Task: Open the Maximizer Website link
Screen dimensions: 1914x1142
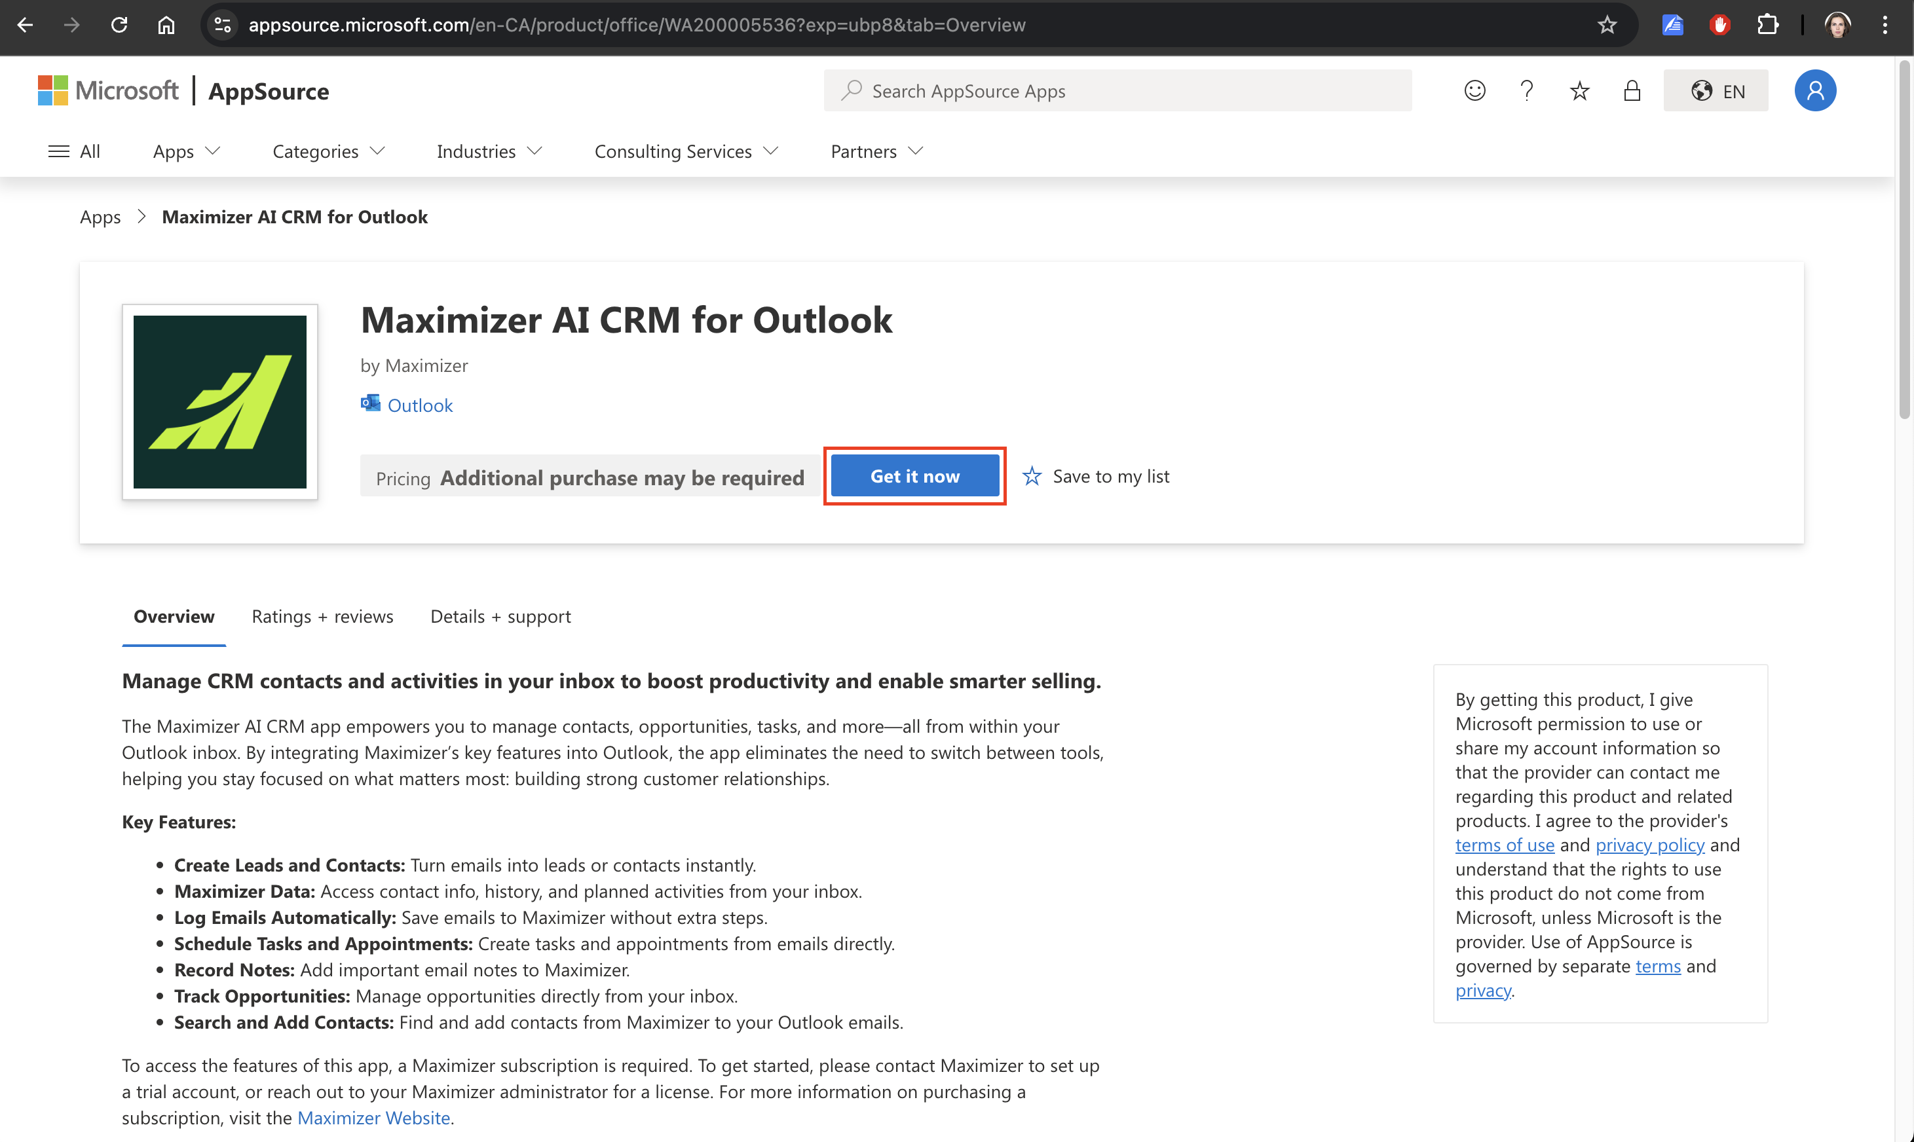Action: pyautogui.click(x=373, y=1117)
